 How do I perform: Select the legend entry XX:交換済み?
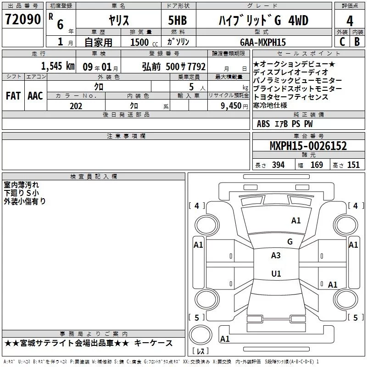point(196,362)
